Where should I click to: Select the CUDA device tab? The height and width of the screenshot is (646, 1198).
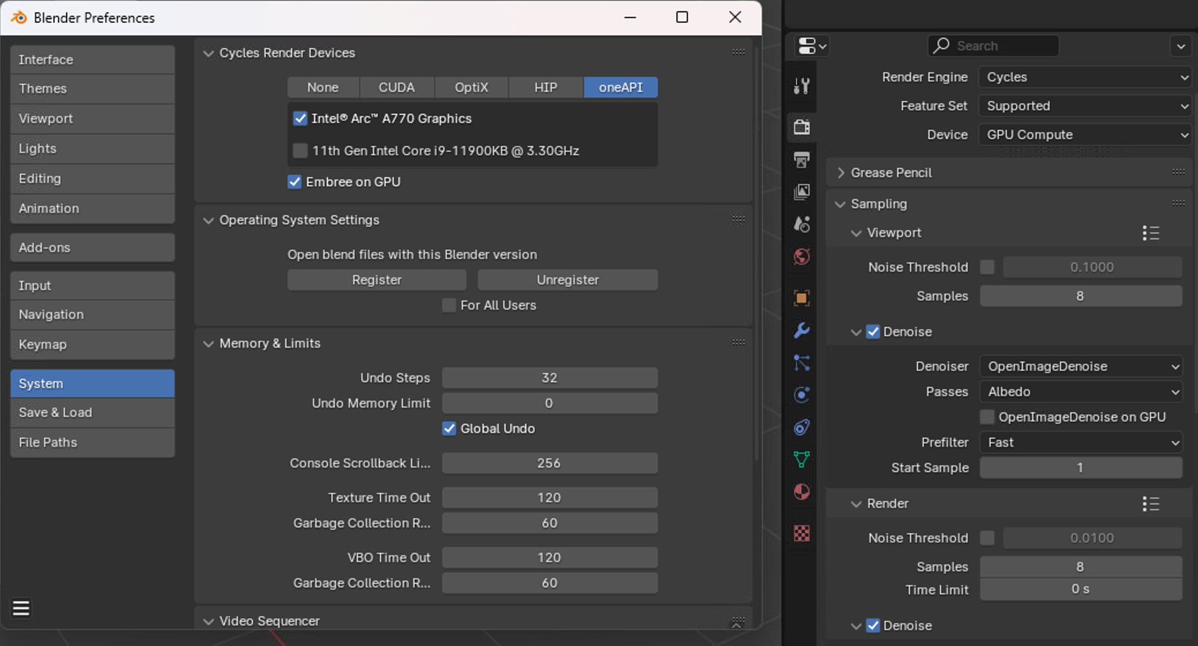coord(397,88)
